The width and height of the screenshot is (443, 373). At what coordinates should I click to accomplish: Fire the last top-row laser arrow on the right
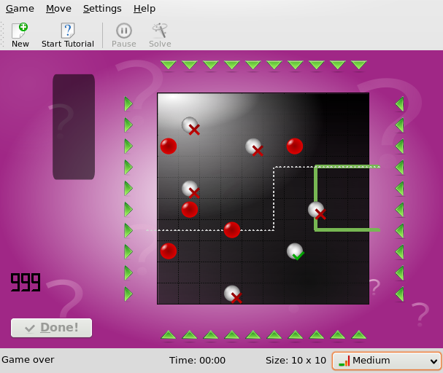(x=359, y=65)
